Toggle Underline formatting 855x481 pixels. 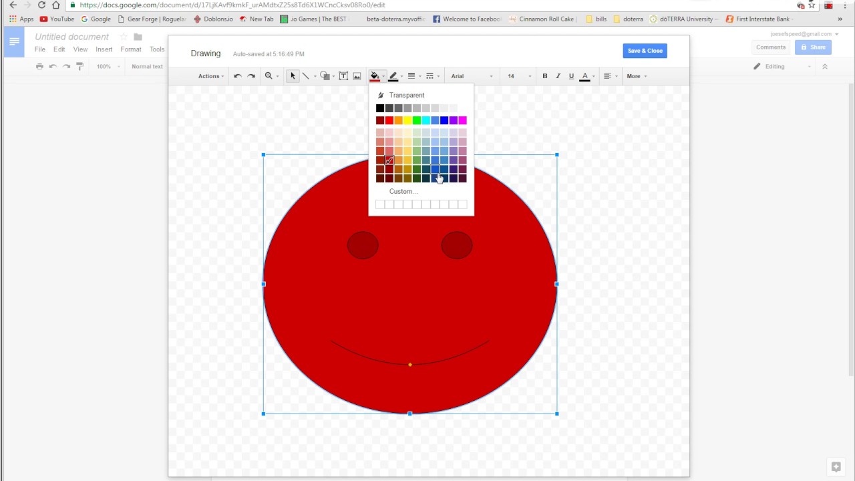(571, 76)
